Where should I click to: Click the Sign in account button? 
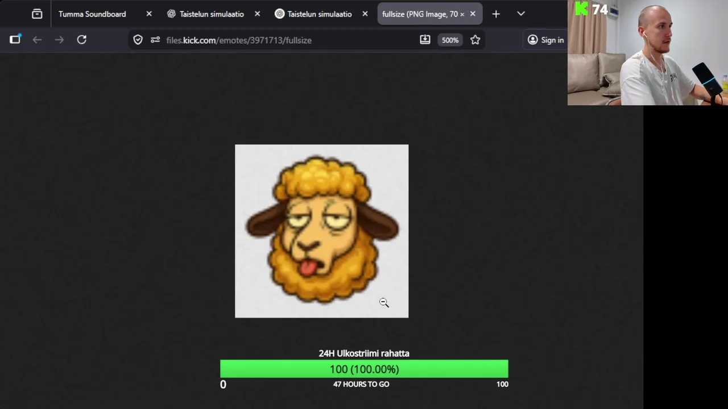(x=545, y=40)
